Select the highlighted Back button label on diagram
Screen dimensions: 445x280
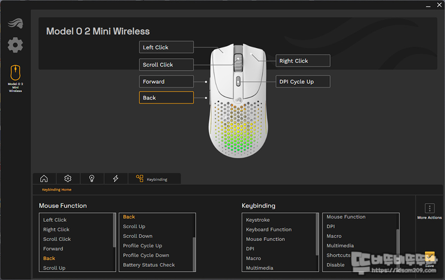click(x=166, y=98)
